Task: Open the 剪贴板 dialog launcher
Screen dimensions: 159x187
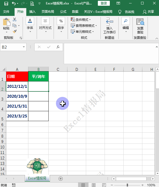Action: pyautogui.click(x=21, y=38)
